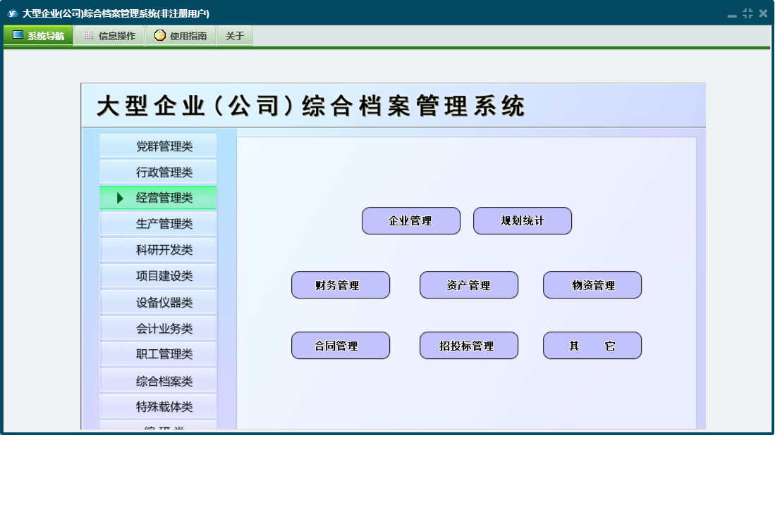This screenshot has height=509, width=775.
Task: Select 生产管理类 category
Action: pyautogui.click(x=158, y=223)
